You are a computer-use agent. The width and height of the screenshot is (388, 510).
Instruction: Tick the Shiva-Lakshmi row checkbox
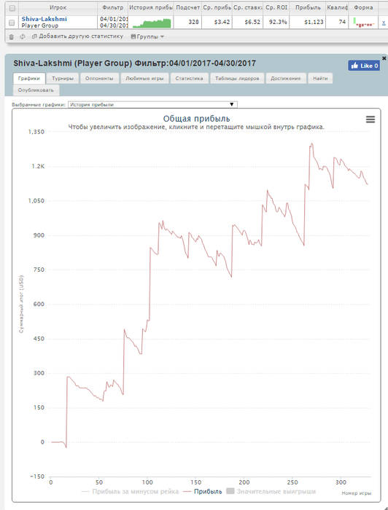pyautogui.click(x=12, y=23)
